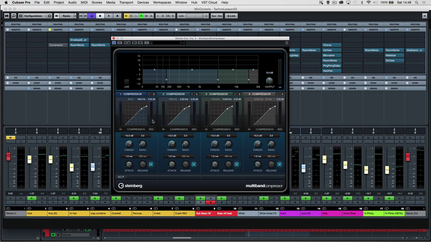Open the Metalizer insert slot

click(395, 55)
